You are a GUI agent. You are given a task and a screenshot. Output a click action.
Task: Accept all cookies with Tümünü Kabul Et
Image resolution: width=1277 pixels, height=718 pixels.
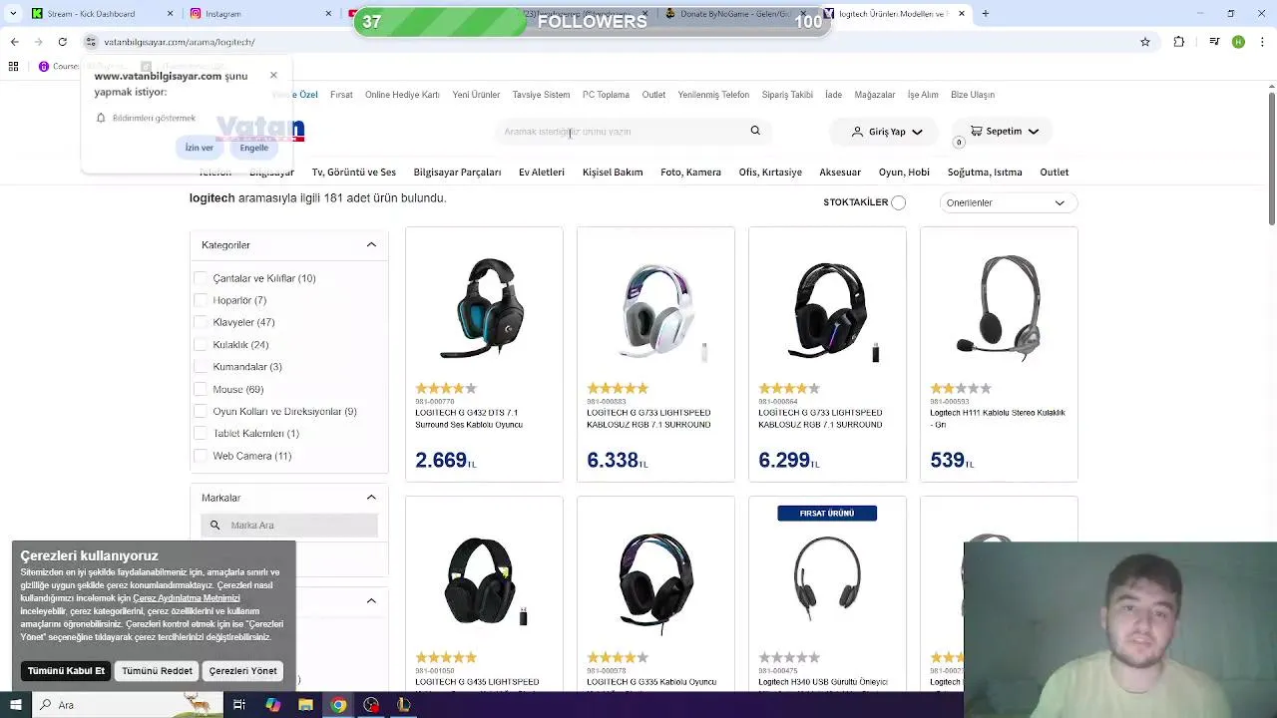[66, 671]
